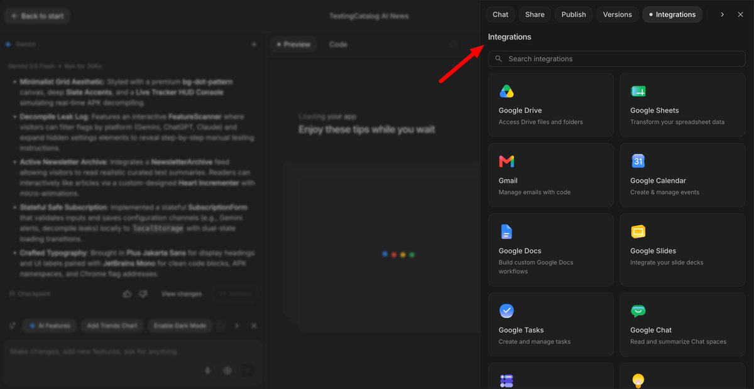Focus the Search integrations field
The height and width of the screenshot is (389, 754).
pyautogui.click(x=616, y=59)
